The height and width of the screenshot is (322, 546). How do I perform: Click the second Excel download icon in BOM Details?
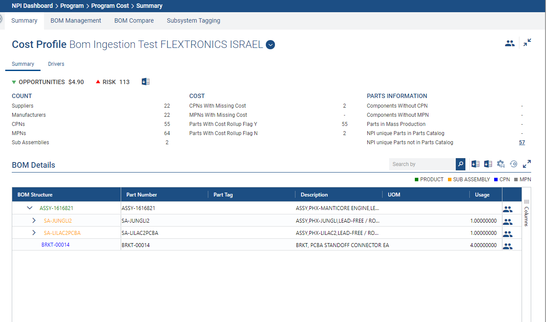click(488, 164)
